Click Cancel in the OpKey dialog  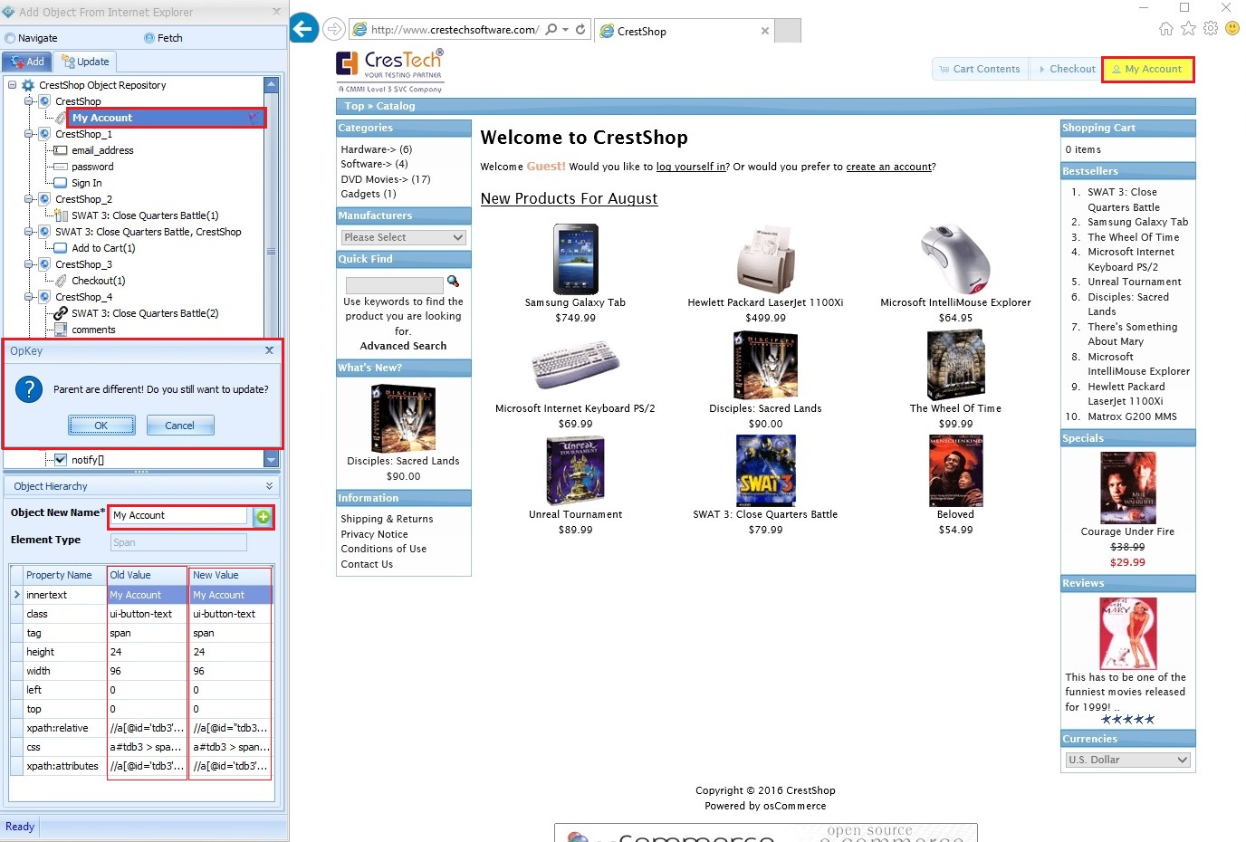pos(180,426)
